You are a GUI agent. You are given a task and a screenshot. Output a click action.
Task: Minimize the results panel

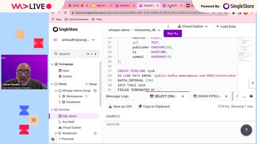tap(245, 96)
